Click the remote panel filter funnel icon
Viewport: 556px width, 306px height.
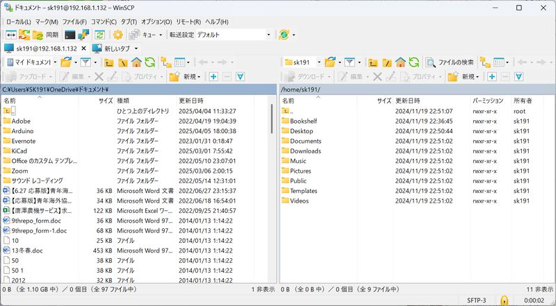[350, 62]
